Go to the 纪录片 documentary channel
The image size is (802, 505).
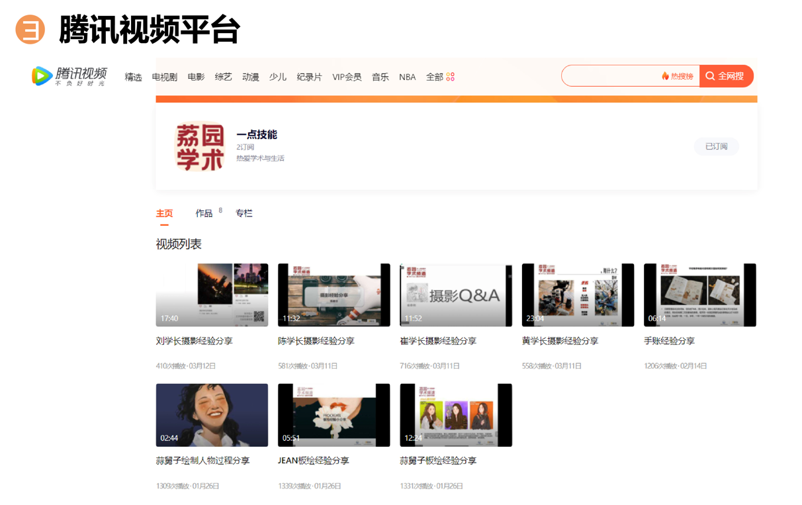coord(308,77)
